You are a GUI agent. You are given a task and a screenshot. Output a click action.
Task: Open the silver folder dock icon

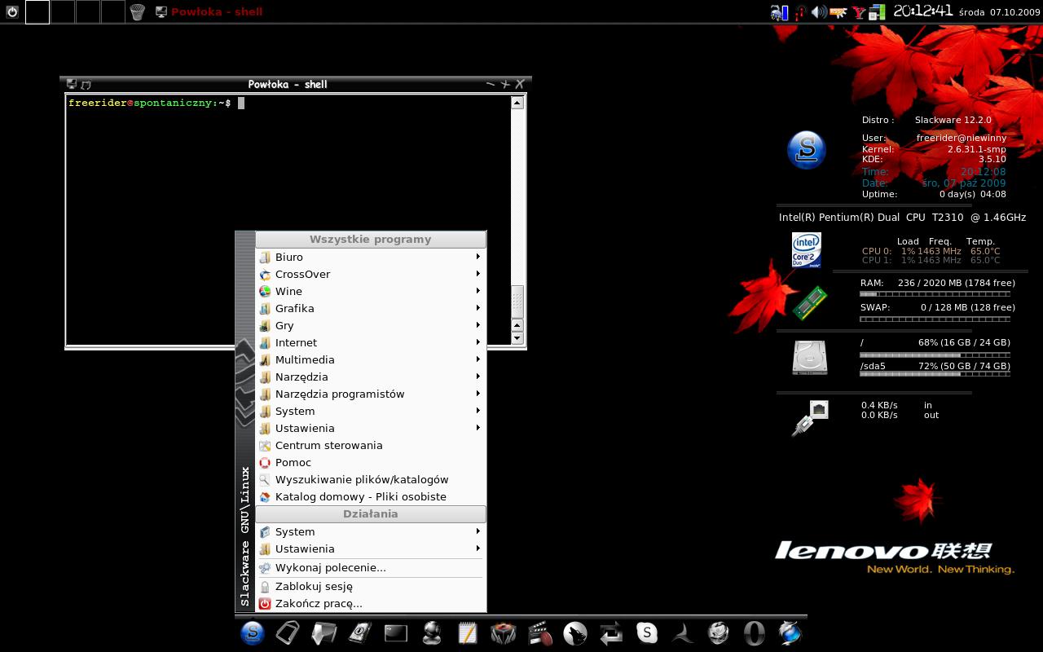(x=324, y=632)
